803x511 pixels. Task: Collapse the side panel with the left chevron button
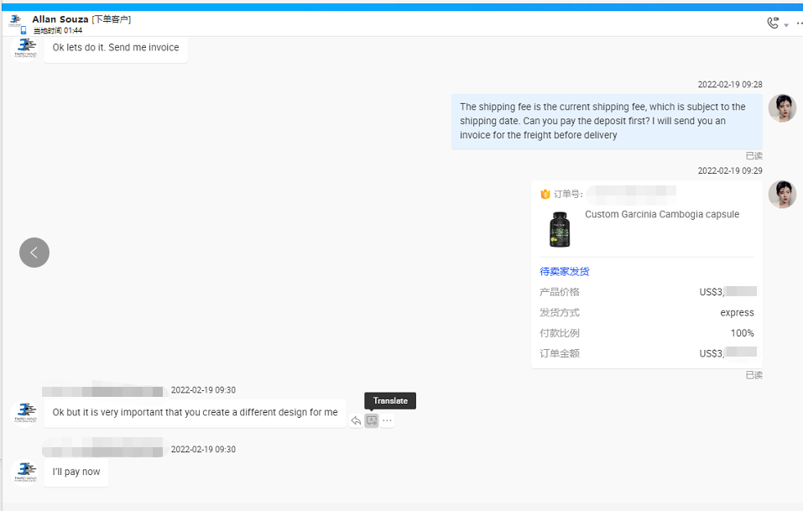point(34,252)
